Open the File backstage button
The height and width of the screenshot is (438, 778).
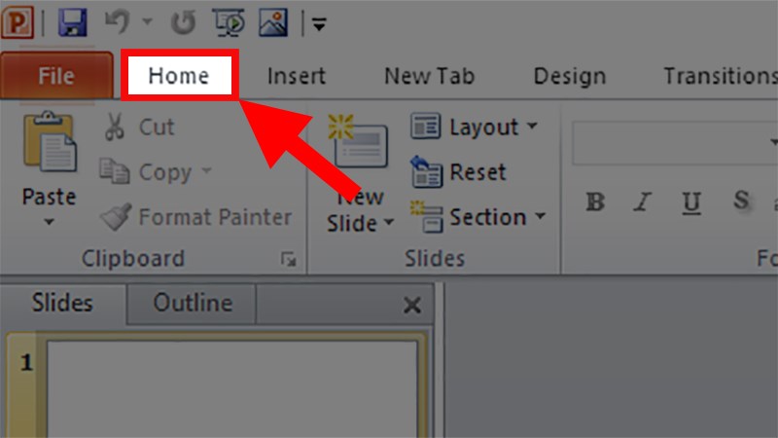pos(55,76)
